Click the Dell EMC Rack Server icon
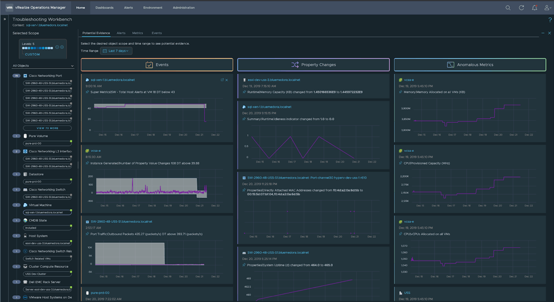554x302 pixels. click(x=25, y=282)
